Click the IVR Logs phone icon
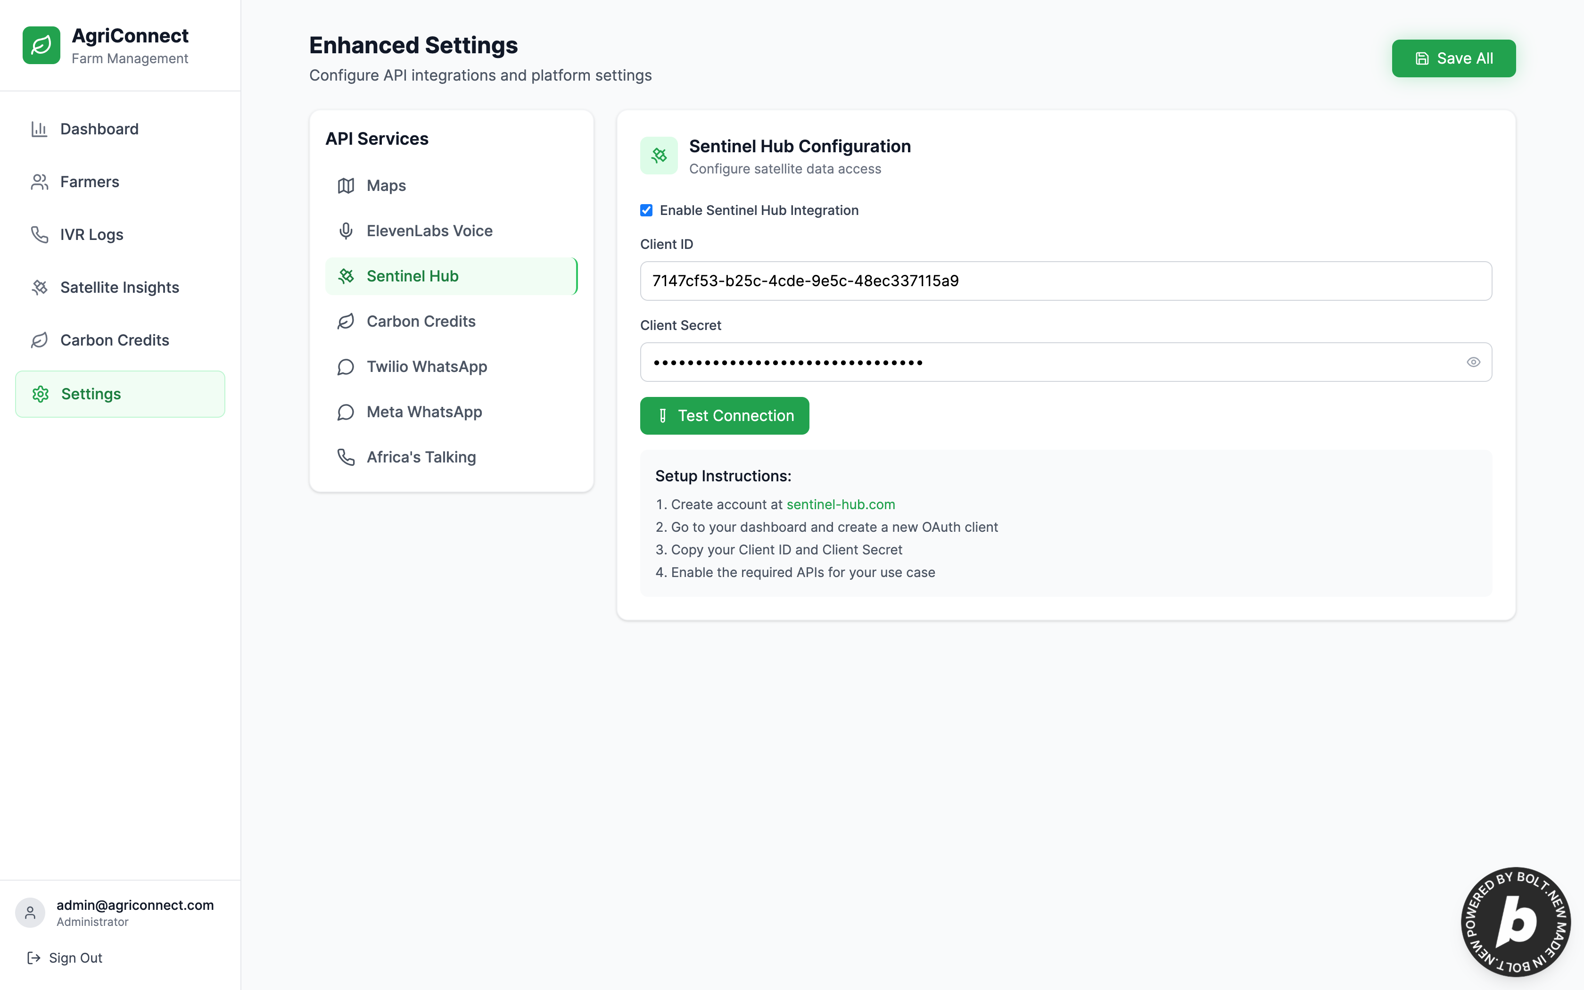 pos(39,234)
